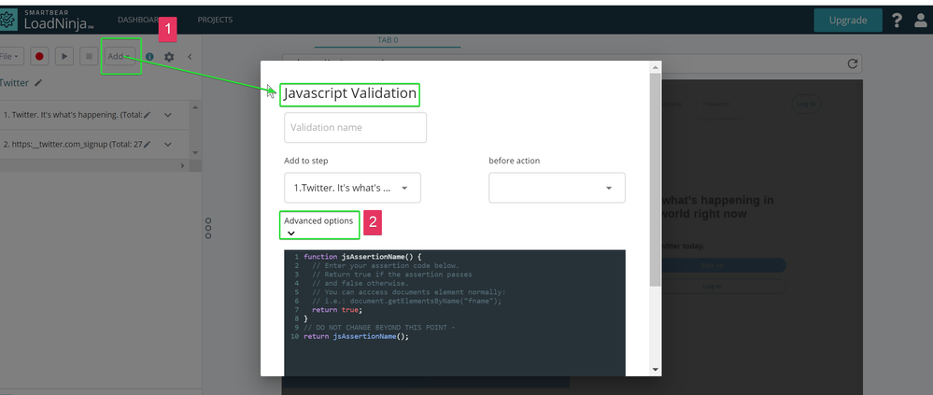Open the user account profile icon
Viewport: 933px width, 395px height.
[920, 20]
